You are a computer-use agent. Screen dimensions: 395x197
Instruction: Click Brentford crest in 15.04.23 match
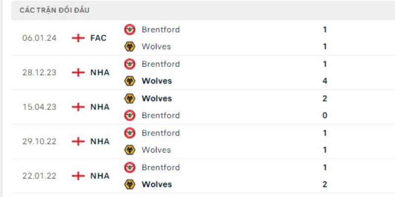pos(129,116)
